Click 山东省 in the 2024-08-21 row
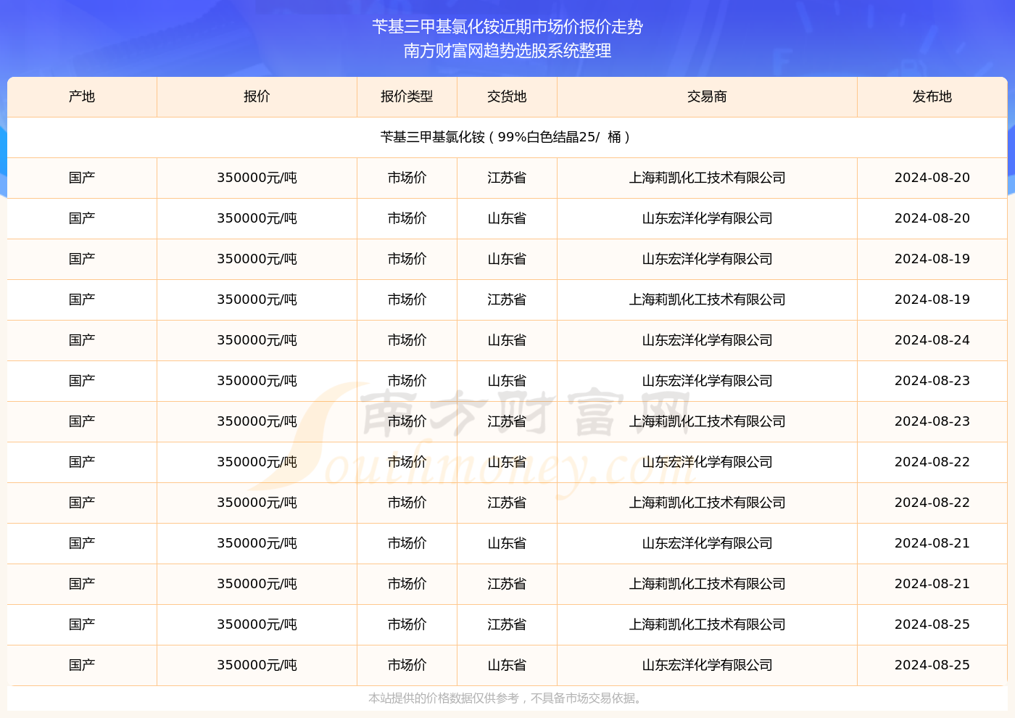 pyautogui.click(x=507, y=543)
